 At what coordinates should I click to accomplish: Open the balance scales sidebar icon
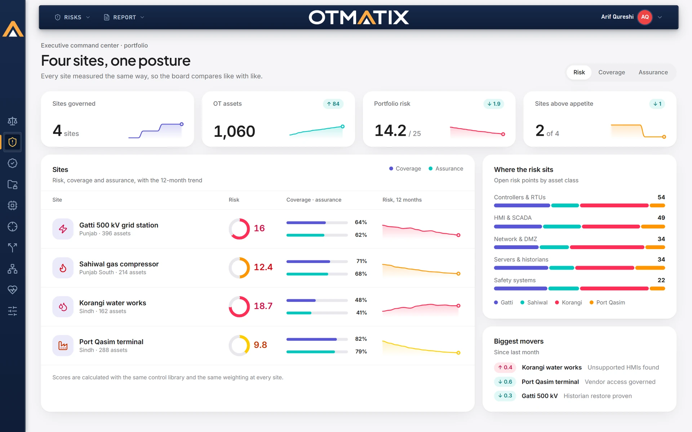(13, 121)
